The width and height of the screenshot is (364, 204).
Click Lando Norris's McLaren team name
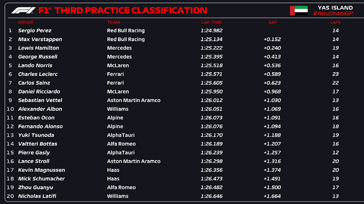[118, 65]
